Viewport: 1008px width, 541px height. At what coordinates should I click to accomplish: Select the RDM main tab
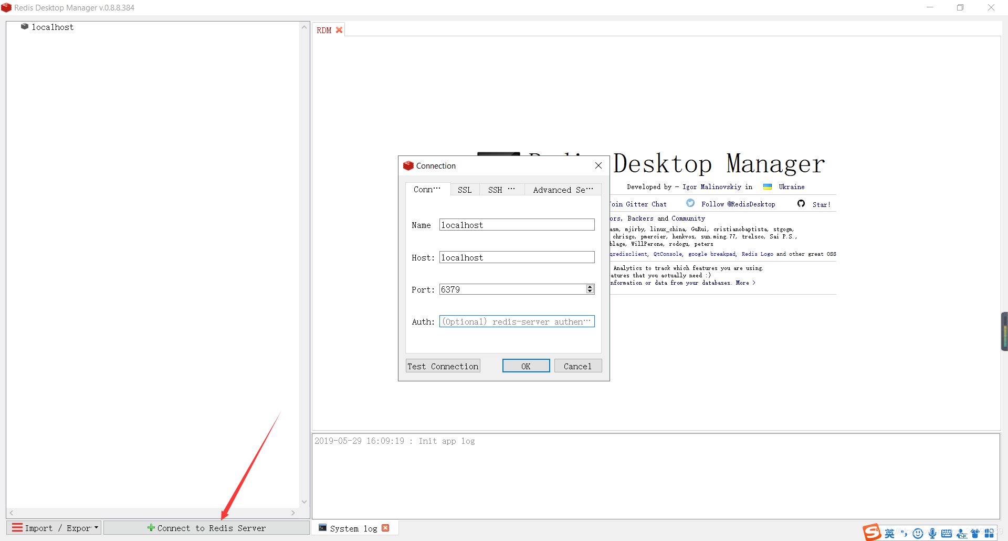(329, 30)
